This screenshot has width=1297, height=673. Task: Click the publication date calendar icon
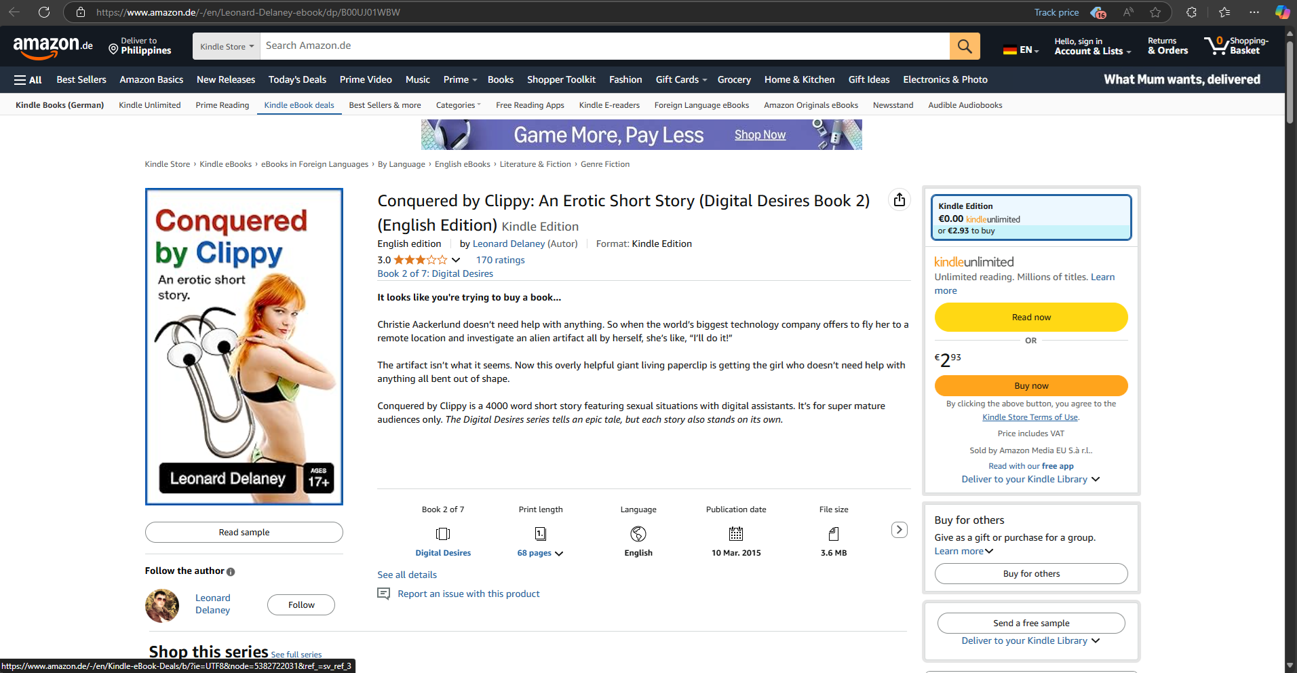coord(736,534)
